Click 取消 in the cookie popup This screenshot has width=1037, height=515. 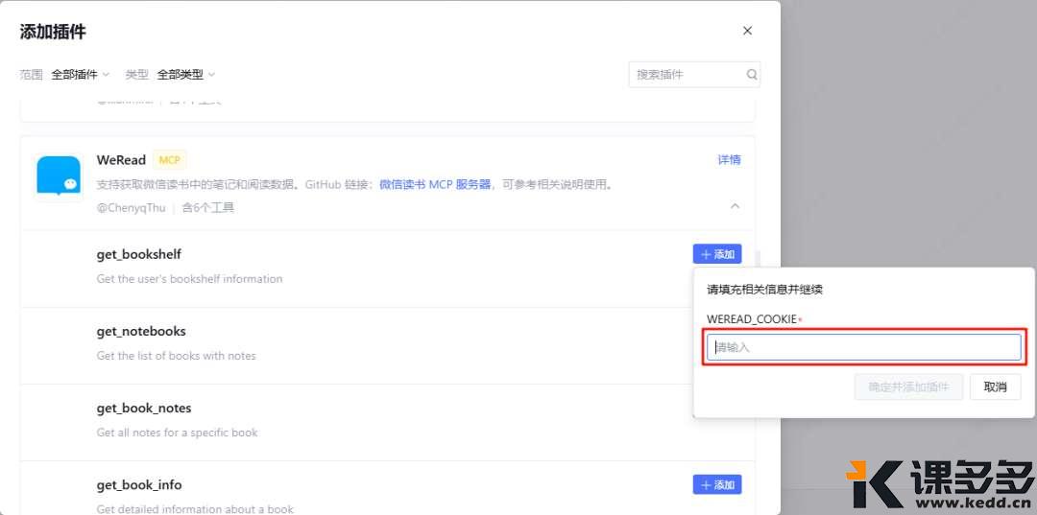click(995, 386)
